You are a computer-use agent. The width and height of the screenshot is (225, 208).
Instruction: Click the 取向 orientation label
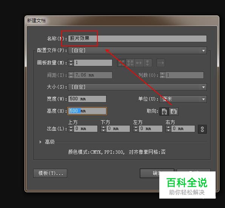coord(152,111)
